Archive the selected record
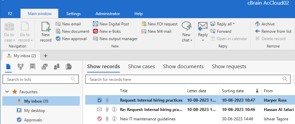 [265, 24]
